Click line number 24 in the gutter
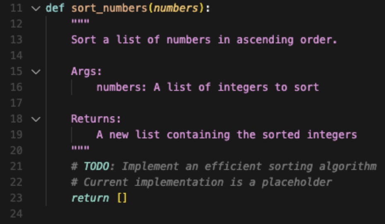 16,214
